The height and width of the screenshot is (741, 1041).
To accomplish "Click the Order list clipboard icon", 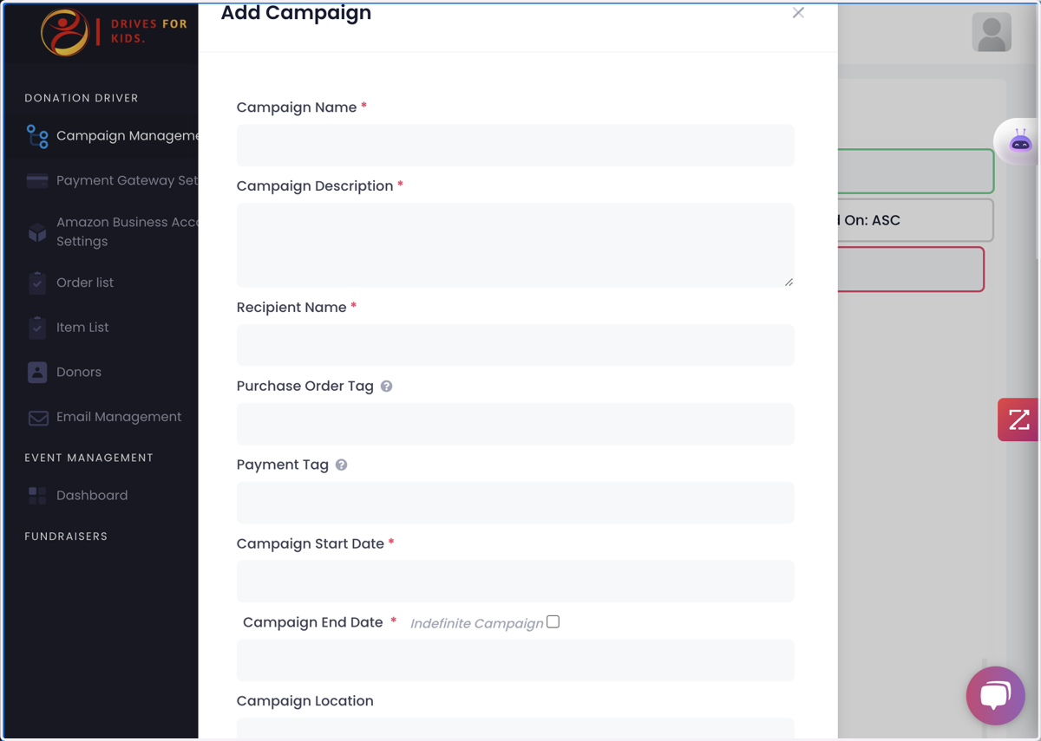I will coord(37,283).
